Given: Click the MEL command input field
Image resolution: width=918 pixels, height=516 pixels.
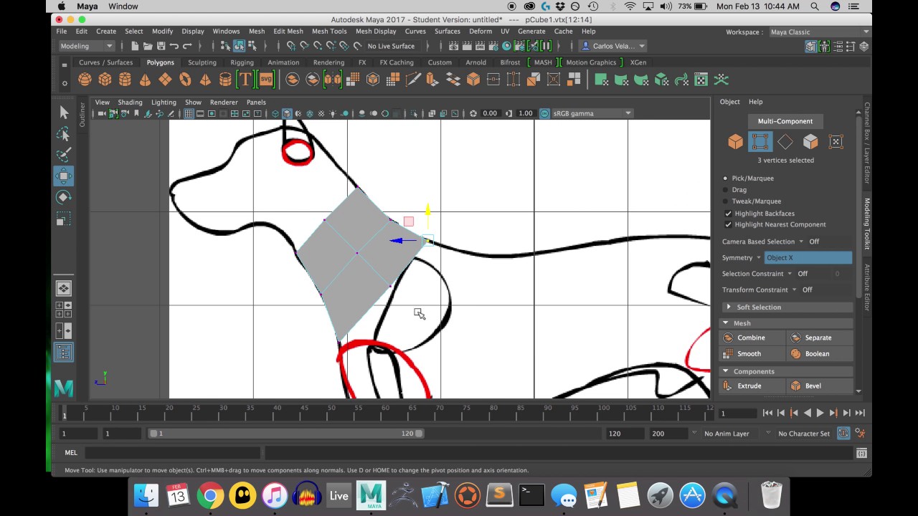Looking at the screenshot, I should (x=172, y=453).
